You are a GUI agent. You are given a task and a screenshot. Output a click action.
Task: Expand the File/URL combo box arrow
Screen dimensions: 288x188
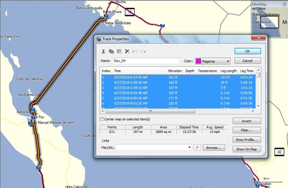pos(189,147)
